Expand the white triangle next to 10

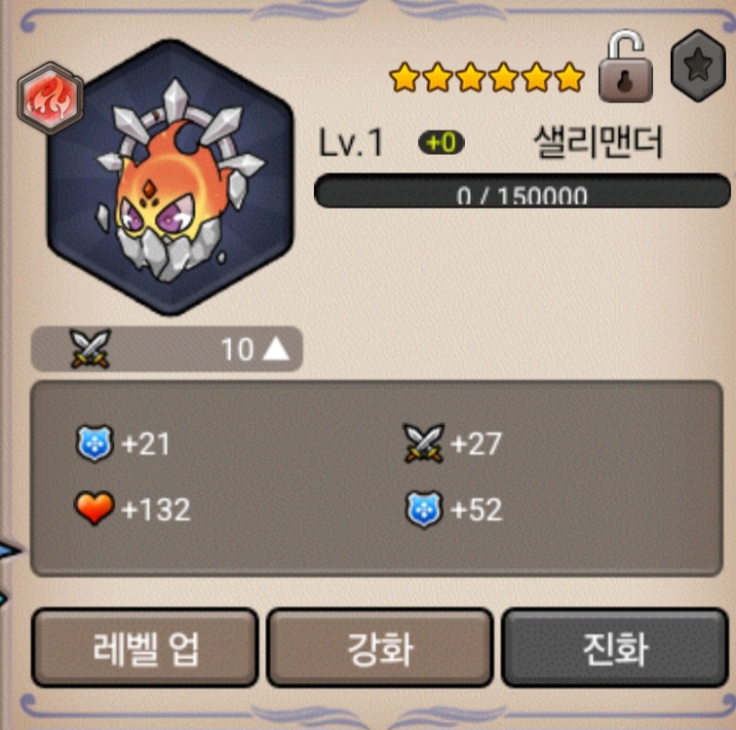point(276,349)
